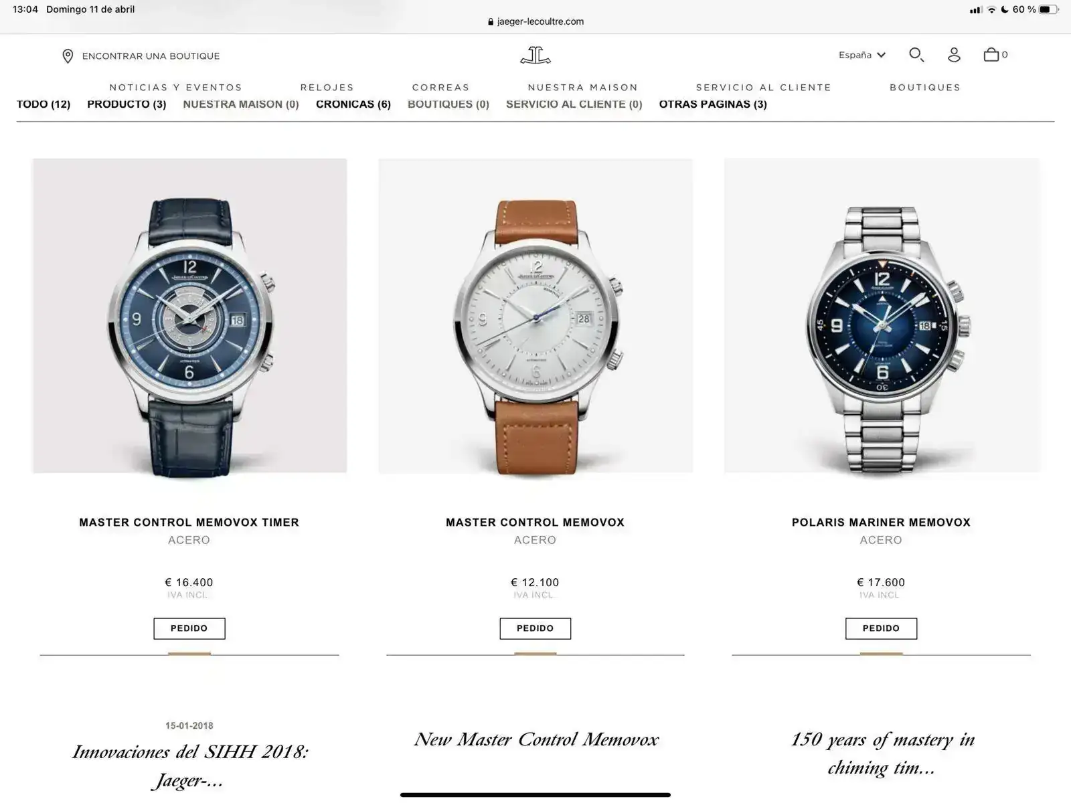Click the Jaeger-LeCoultre logo
The image size is (1071, 803).
535,55
